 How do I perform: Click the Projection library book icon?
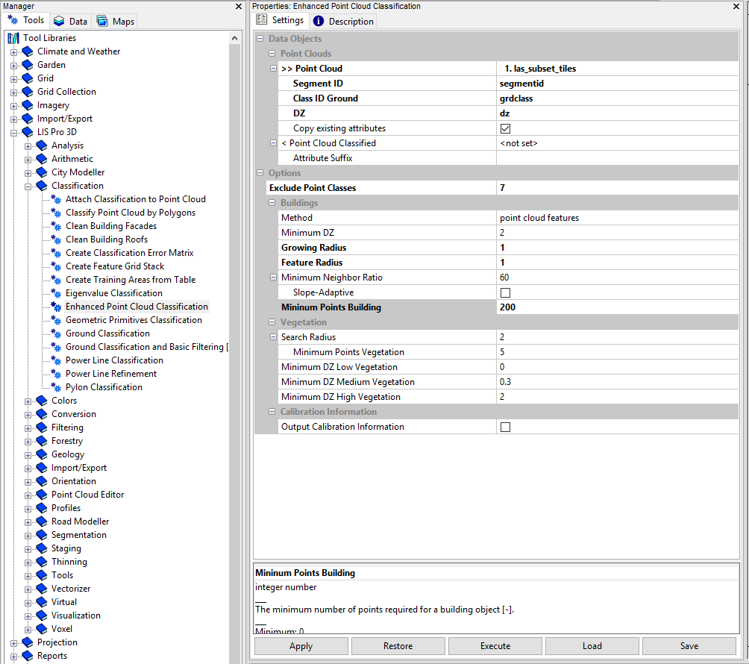point(28,642)
